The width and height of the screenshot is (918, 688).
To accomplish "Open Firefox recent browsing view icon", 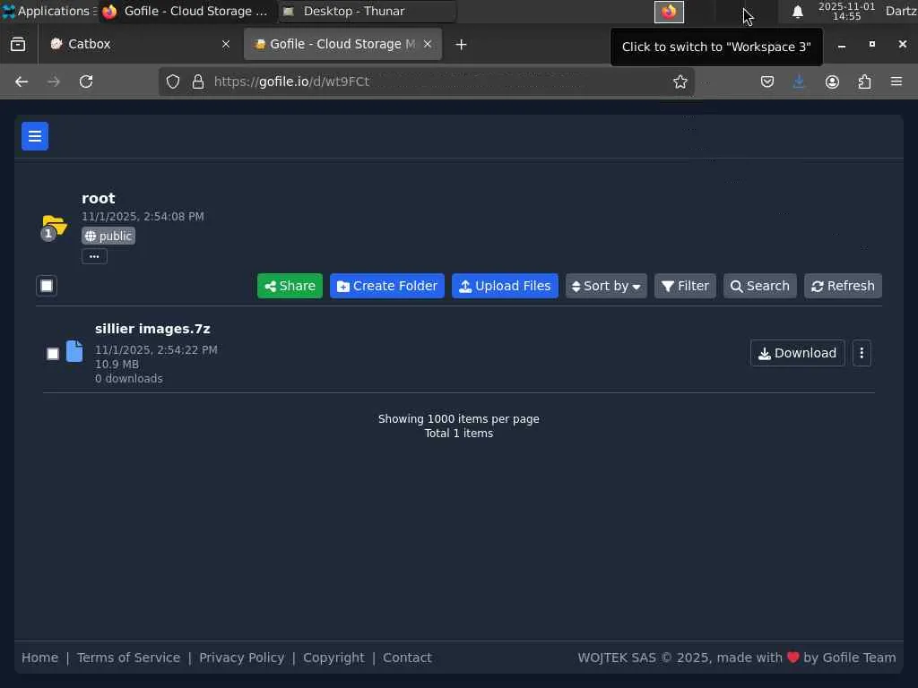I will pyautogui.click(x=18, y=44).
